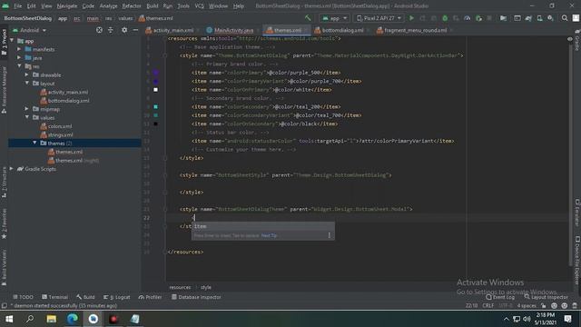Screen dimensions: 581x327
Task: Click the purple_500 color gutter swatch
Action: [x=155, y=73]
